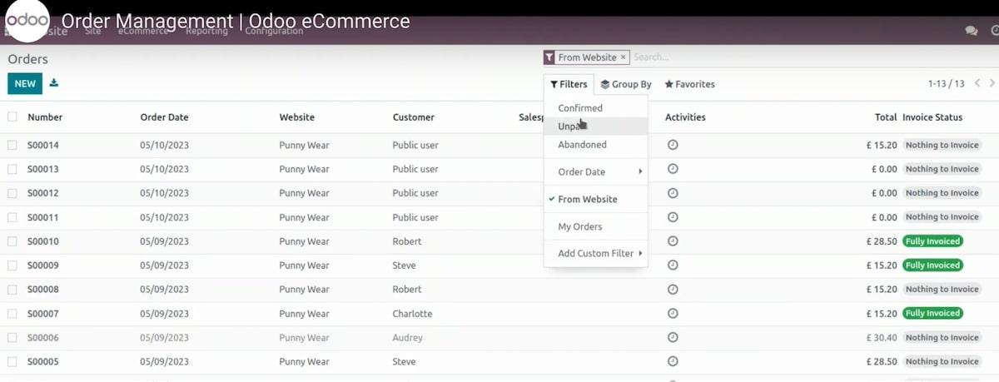The image size is (999, 382).
Task: Remove the From Website filter tag
Action: 623,57
